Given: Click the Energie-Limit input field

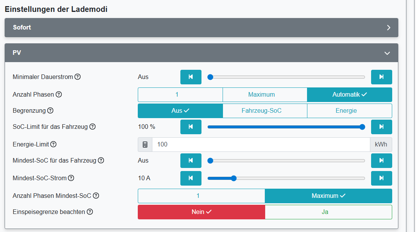Looking at the screenshot, I should (261, 145).
